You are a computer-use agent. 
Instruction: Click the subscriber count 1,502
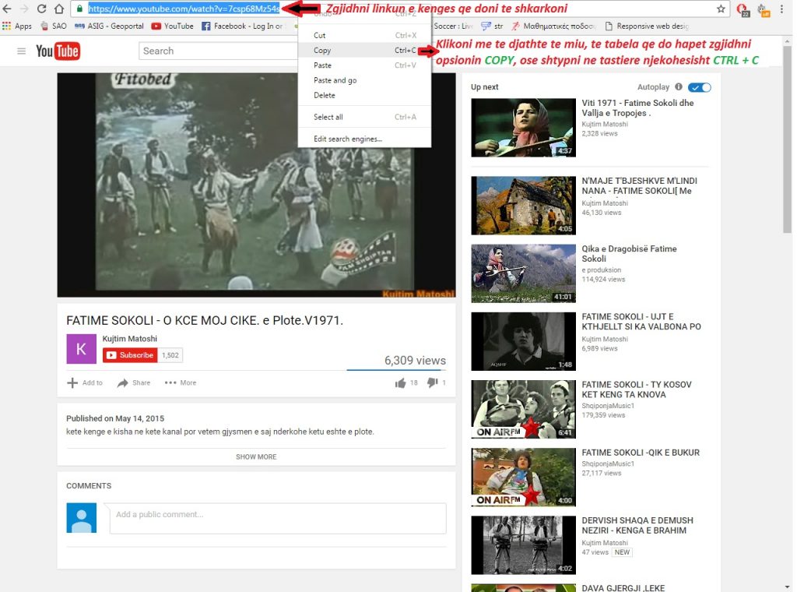tap(170, 355)
